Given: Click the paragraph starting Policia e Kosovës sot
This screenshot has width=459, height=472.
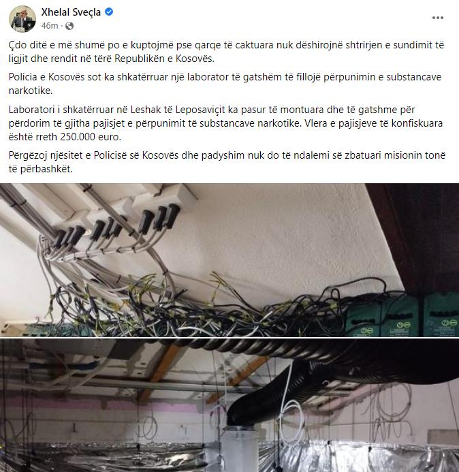Looking at the screenshot, I should click(x=225, y=84).
